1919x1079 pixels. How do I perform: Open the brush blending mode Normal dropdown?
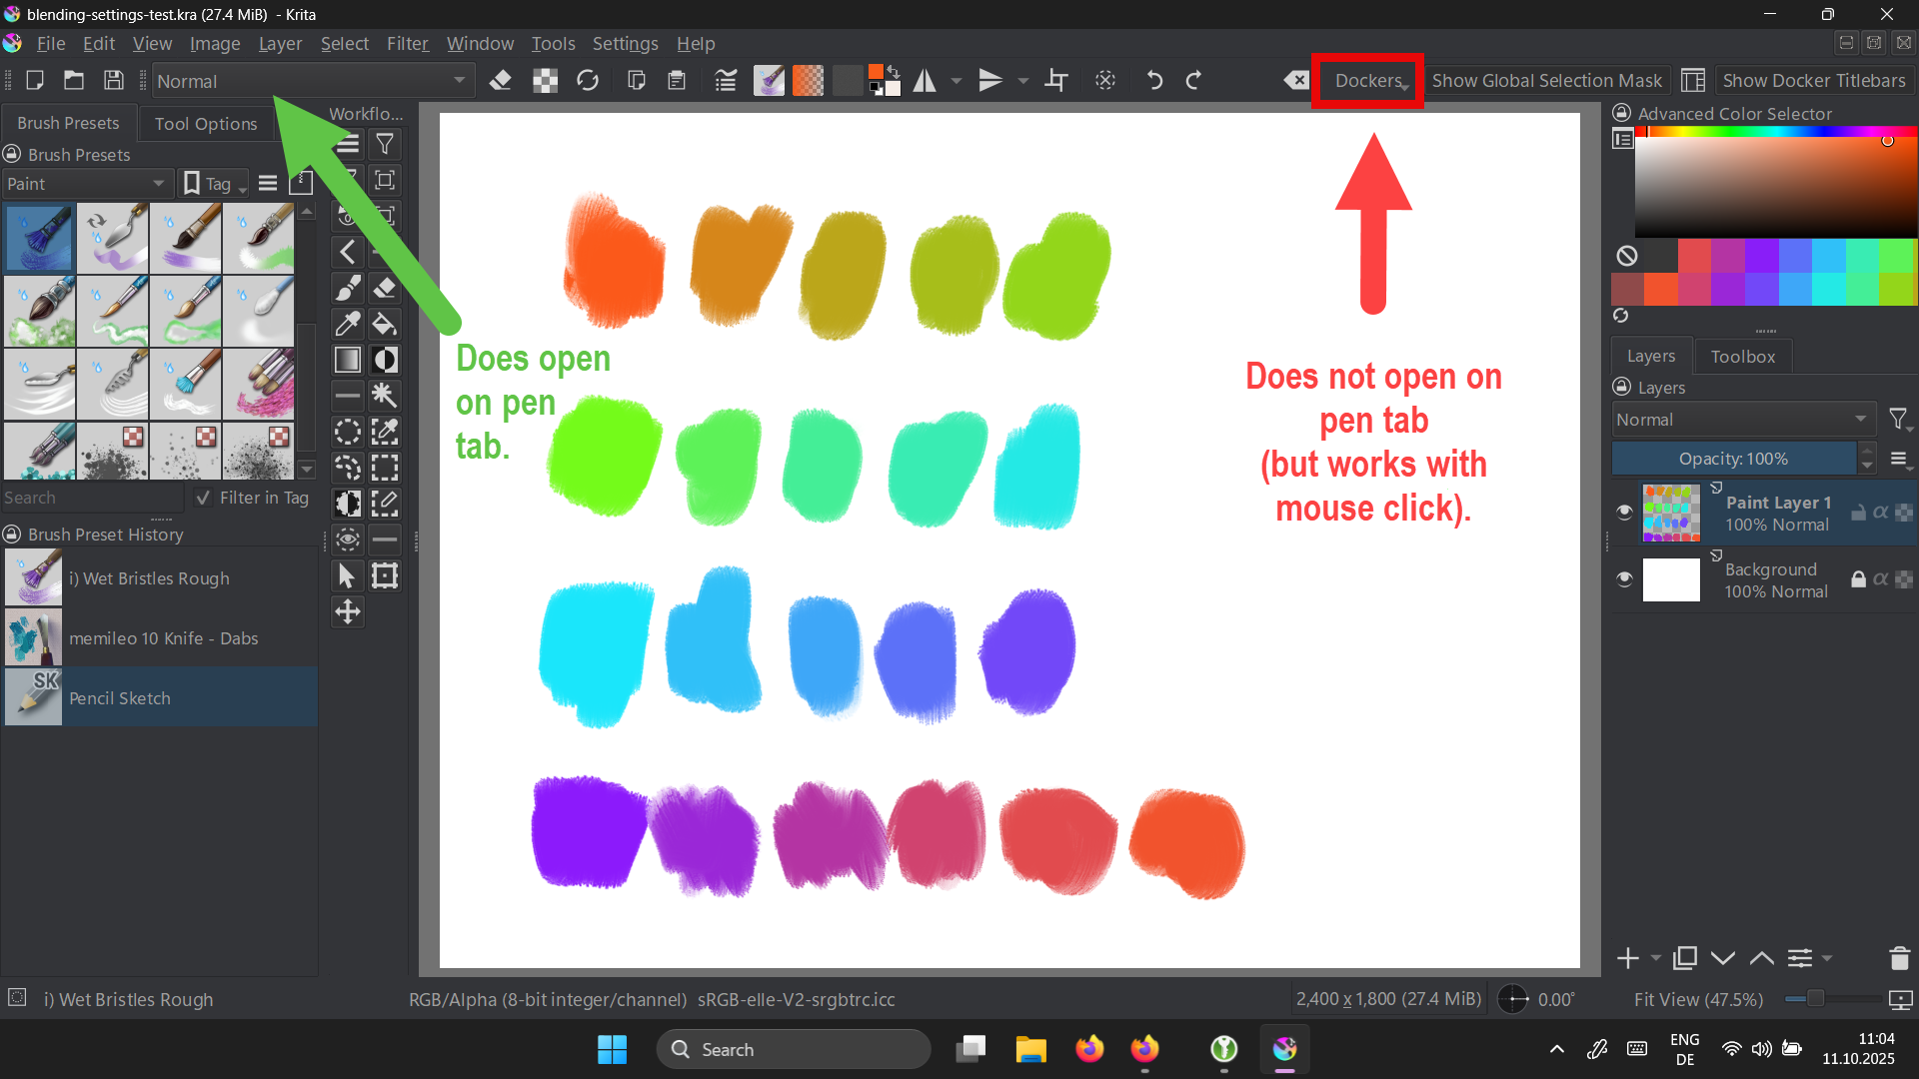pos(311,81)
